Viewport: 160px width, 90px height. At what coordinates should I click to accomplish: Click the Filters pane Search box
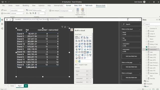click(131, 24)
